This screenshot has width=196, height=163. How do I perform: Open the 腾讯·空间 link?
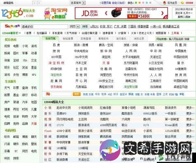[x=106, y=45]
